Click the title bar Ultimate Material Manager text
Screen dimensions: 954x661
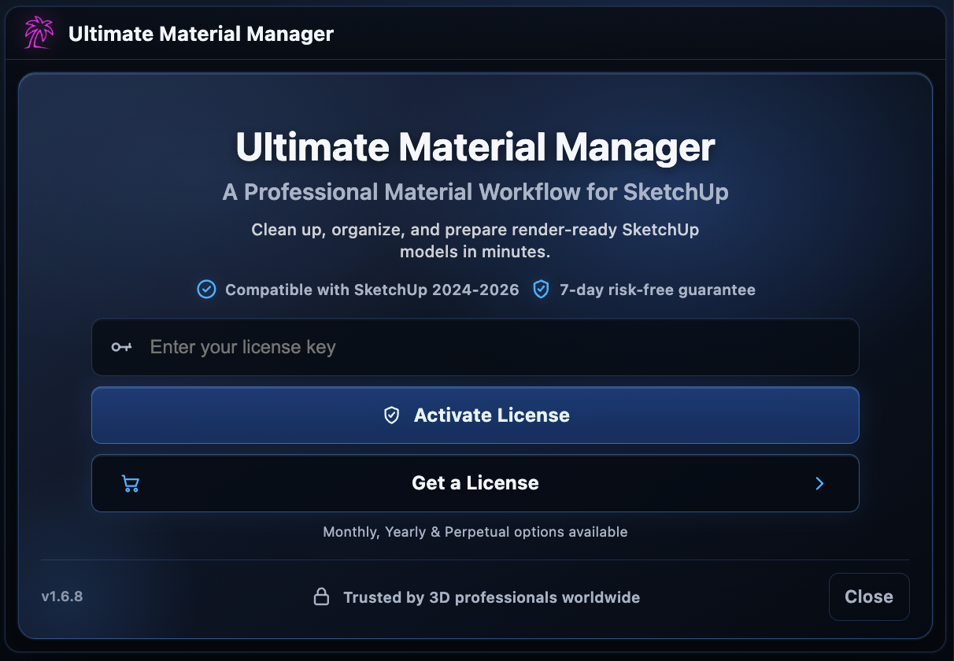point(201,34)
